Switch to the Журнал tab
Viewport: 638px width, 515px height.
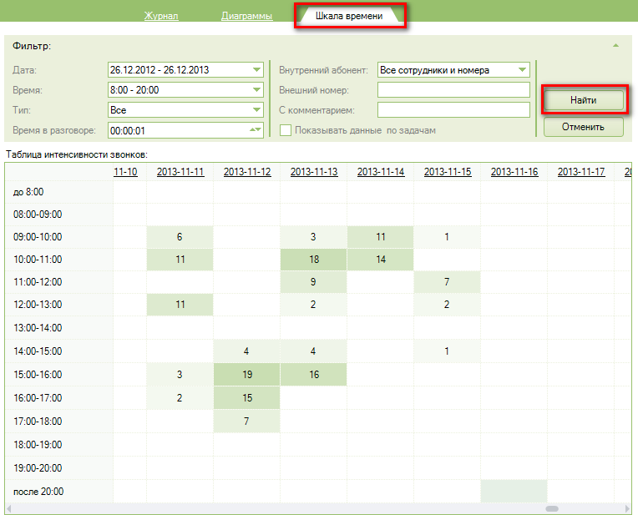tap(161, 16)
